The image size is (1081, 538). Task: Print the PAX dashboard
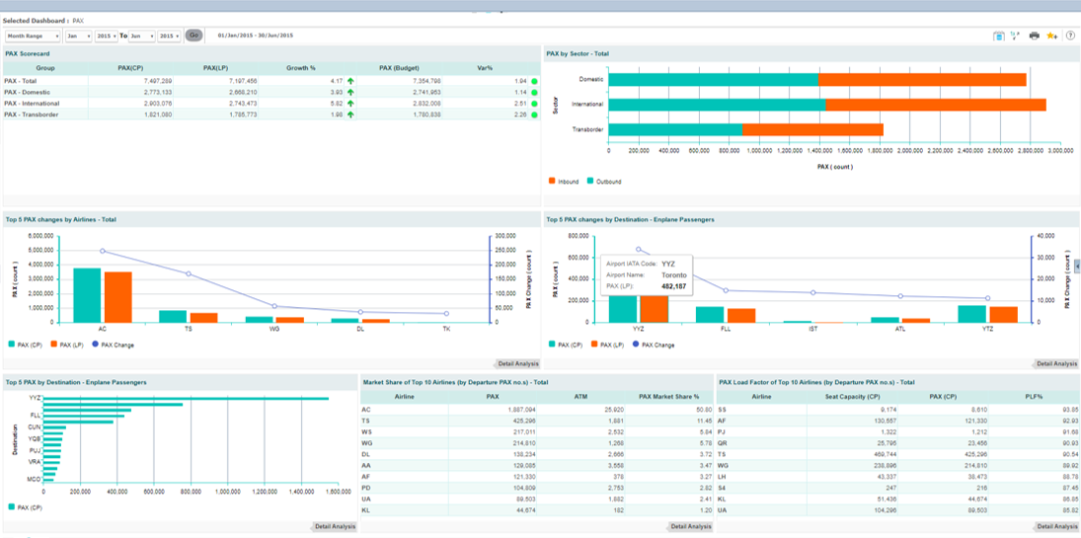coord(1034,36)
